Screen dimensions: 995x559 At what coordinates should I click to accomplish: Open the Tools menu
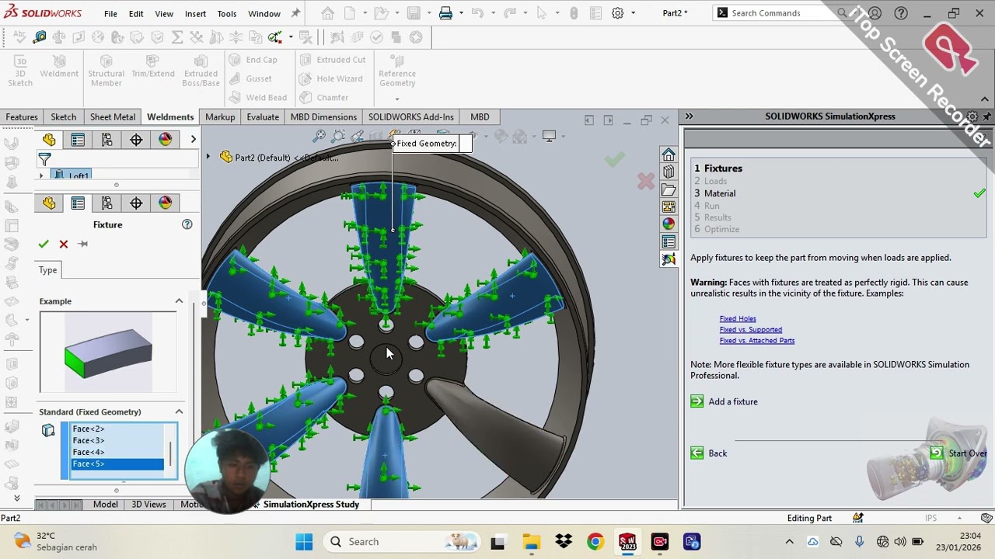[x=227, y=13]
